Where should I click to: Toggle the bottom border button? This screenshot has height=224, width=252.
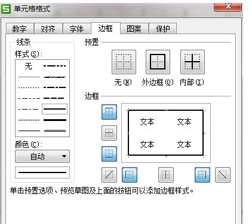(109, 154)
